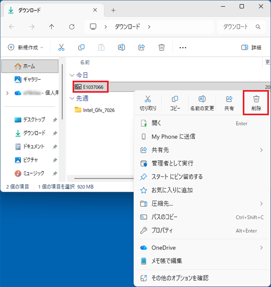Viewport: 271px width, 287px height.
Task: Select Intel_Gfx_7026 folder
Action: [95, 110]
